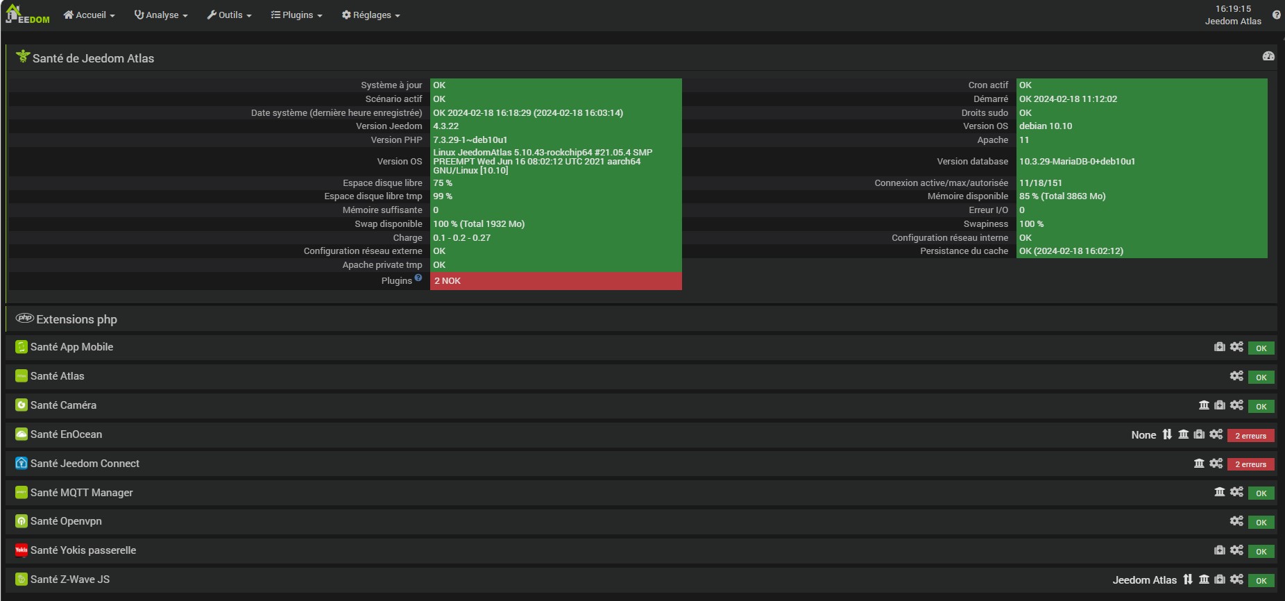Click the 'None' text in EnOcean row
The image size is (1285, 601).
(1143, 435)
